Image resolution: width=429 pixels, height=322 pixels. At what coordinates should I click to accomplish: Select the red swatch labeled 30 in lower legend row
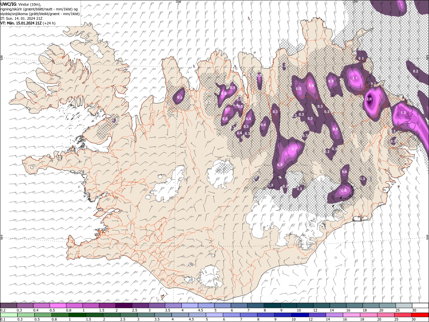(420, 315)
